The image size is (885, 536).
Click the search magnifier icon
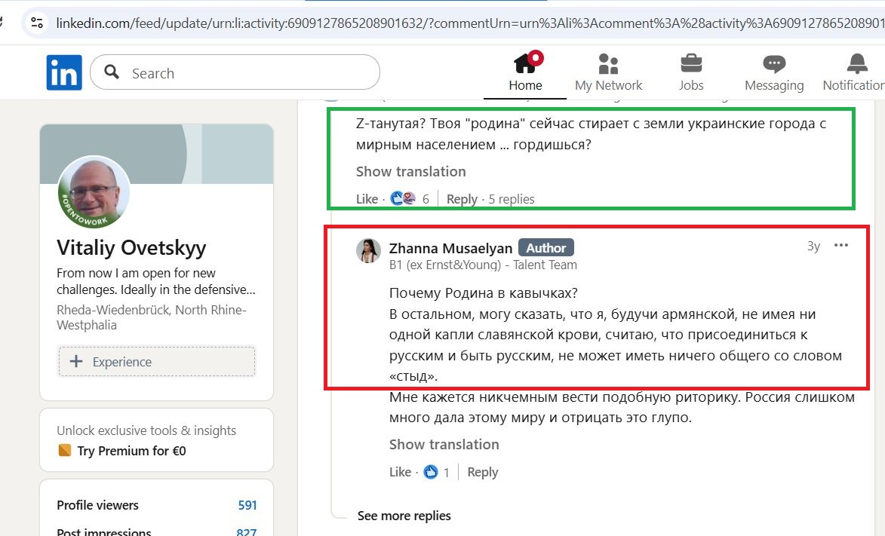110,72
